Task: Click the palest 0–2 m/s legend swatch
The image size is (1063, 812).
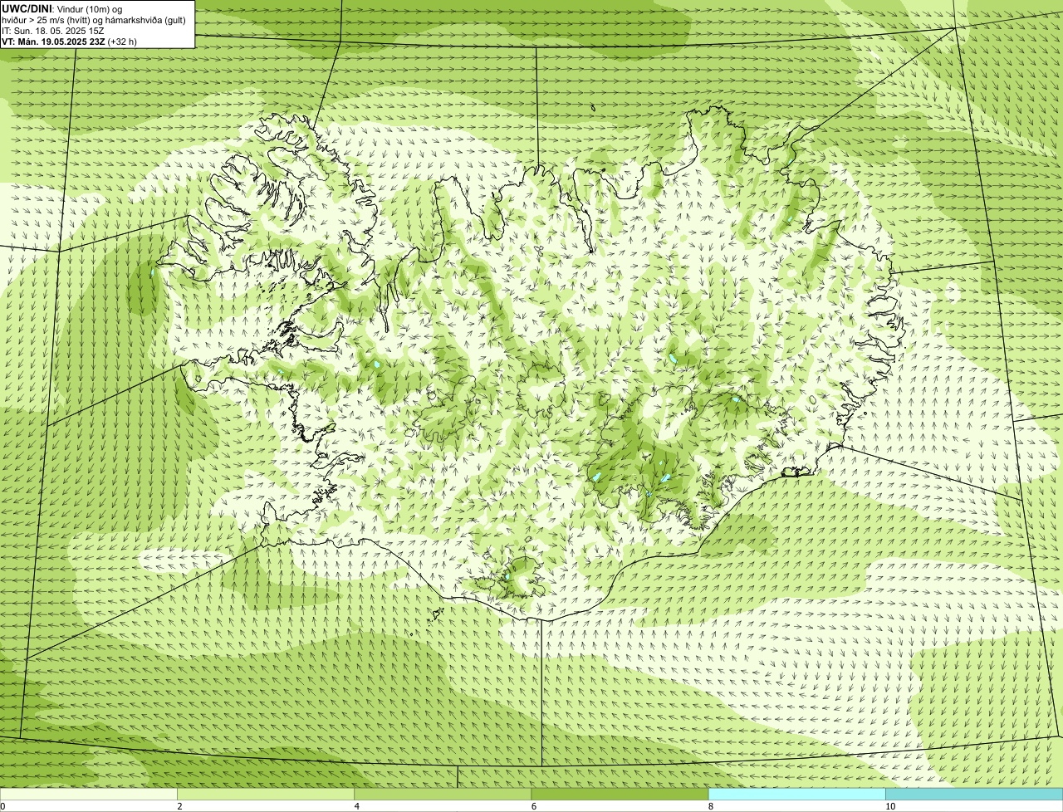Action: point(88,794)
